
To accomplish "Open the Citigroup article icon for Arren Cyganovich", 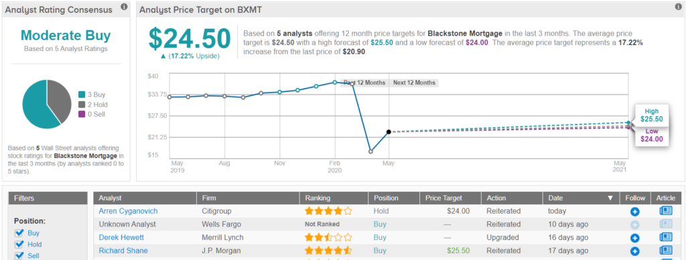I will (x=666, y=211).
